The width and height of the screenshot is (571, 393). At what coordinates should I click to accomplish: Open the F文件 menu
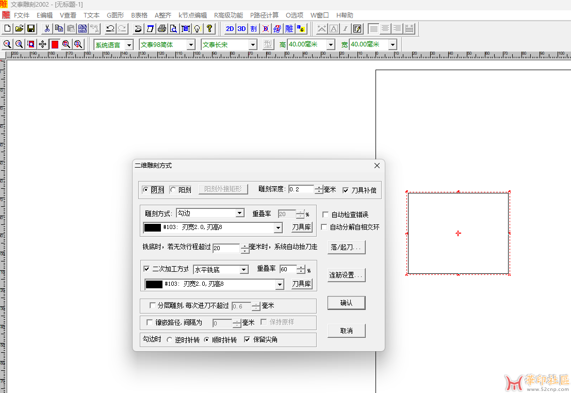22,15
